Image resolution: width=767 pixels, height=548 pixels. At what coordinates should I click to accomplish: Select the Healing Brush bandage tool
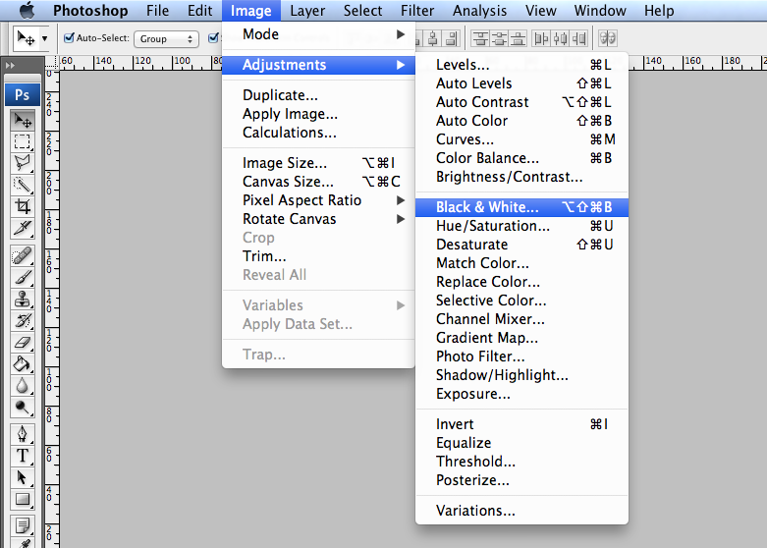[23, 256]
